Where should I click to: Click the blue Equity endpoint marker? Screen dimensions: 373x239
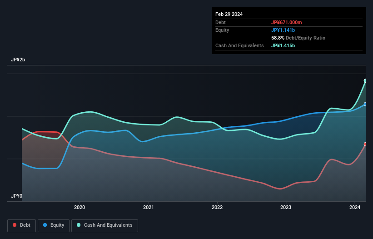365,104
